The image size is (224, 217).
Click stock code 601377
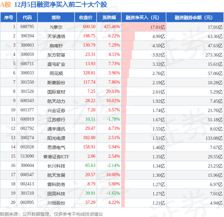[27, 110]
